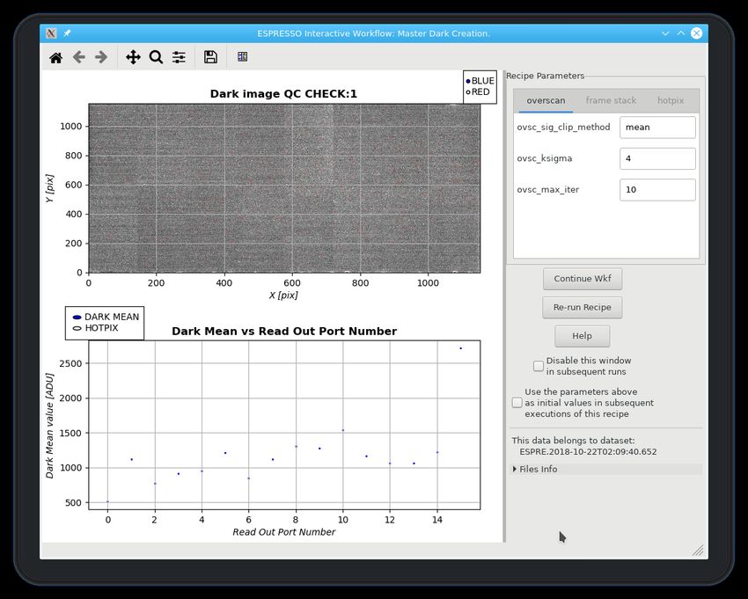
Task: Open Configure subplots sliders tool
Action: tap(179, 57)
